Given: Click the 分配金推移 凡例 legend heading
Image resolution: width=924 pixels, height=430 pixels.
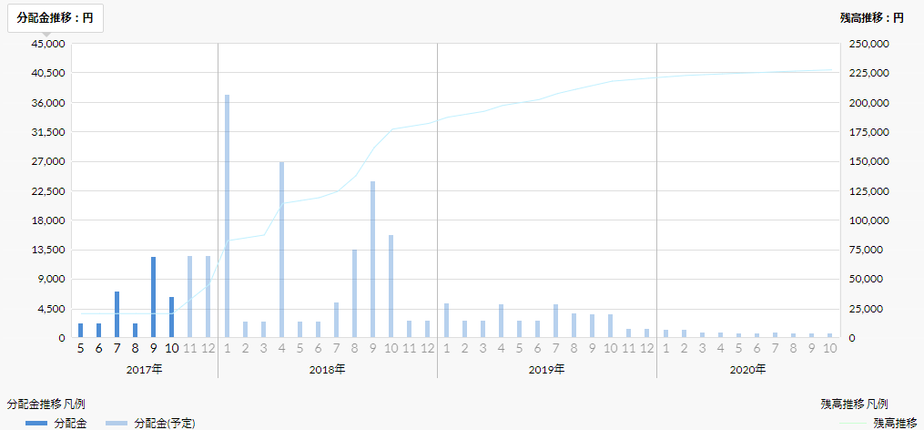Looking at the screenshot, I should tap(46, 404).
